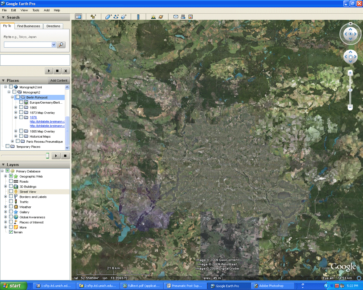Viewport: 363px width, 290px height.
Task: Expand the Global Awareness layer node
Action: coord(6,217)
